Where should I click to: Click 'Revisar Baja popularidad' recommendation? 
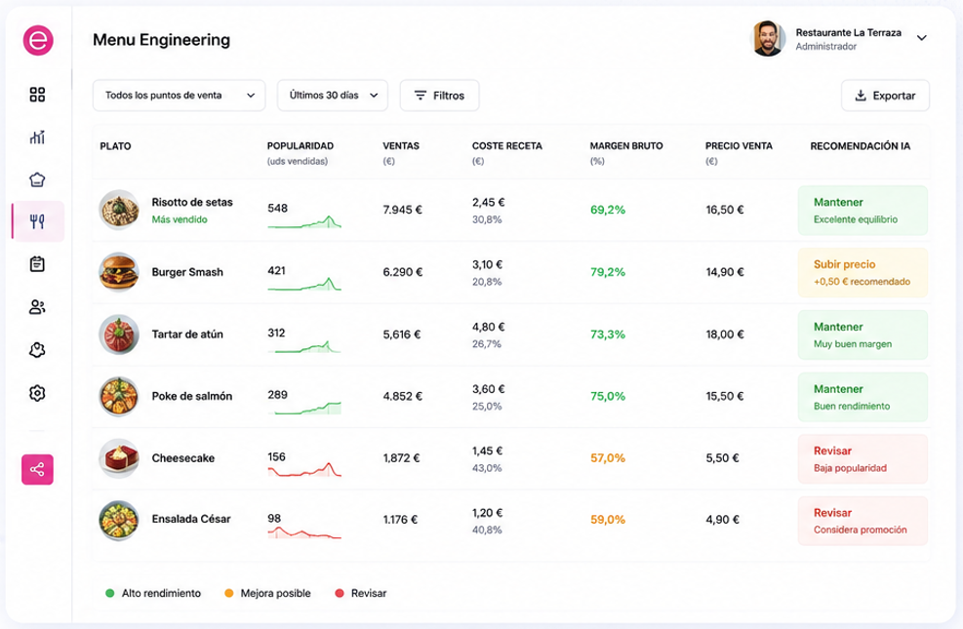click(x=863, y=459)
